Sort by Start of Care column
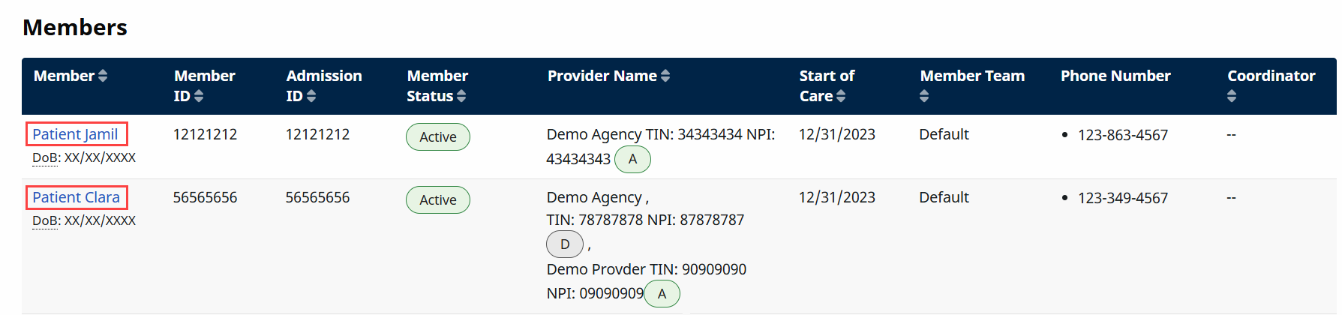Viewport: 1342px width, 315px height. point(841,96)
